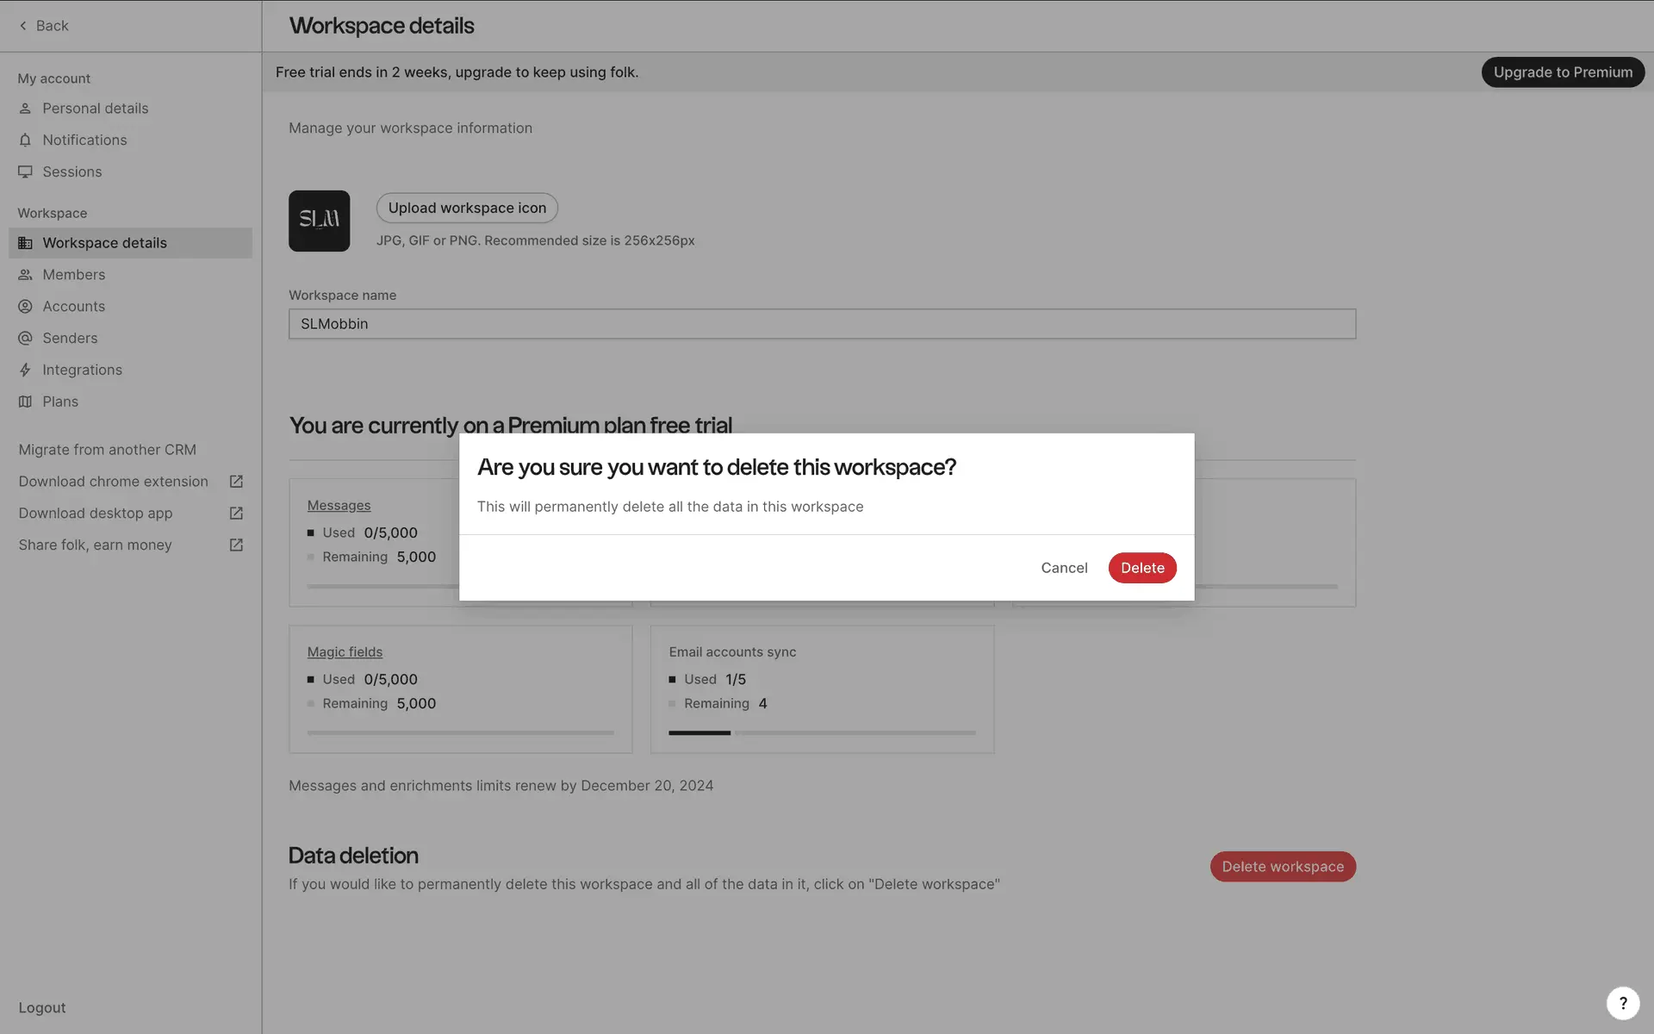Cancel the delete workspace dialog
The image size is (1654, 1034).
pos(1064,568)
